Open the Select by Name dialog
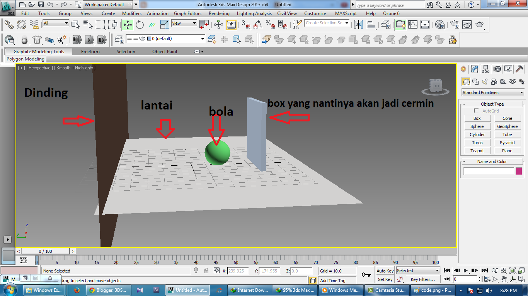Screen dimensions: 528x296 [x=88, y=24]
